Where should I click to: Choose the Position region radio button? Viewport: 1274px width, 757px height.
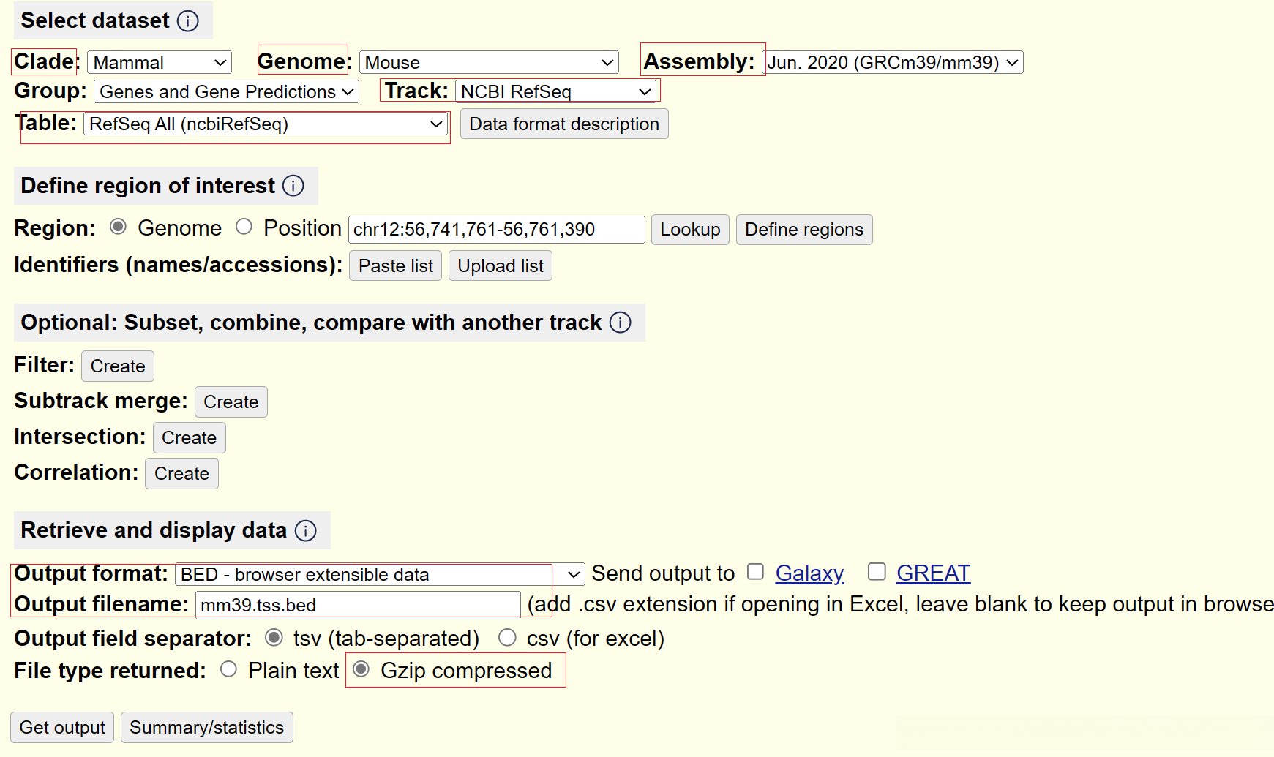pos(244,227)
